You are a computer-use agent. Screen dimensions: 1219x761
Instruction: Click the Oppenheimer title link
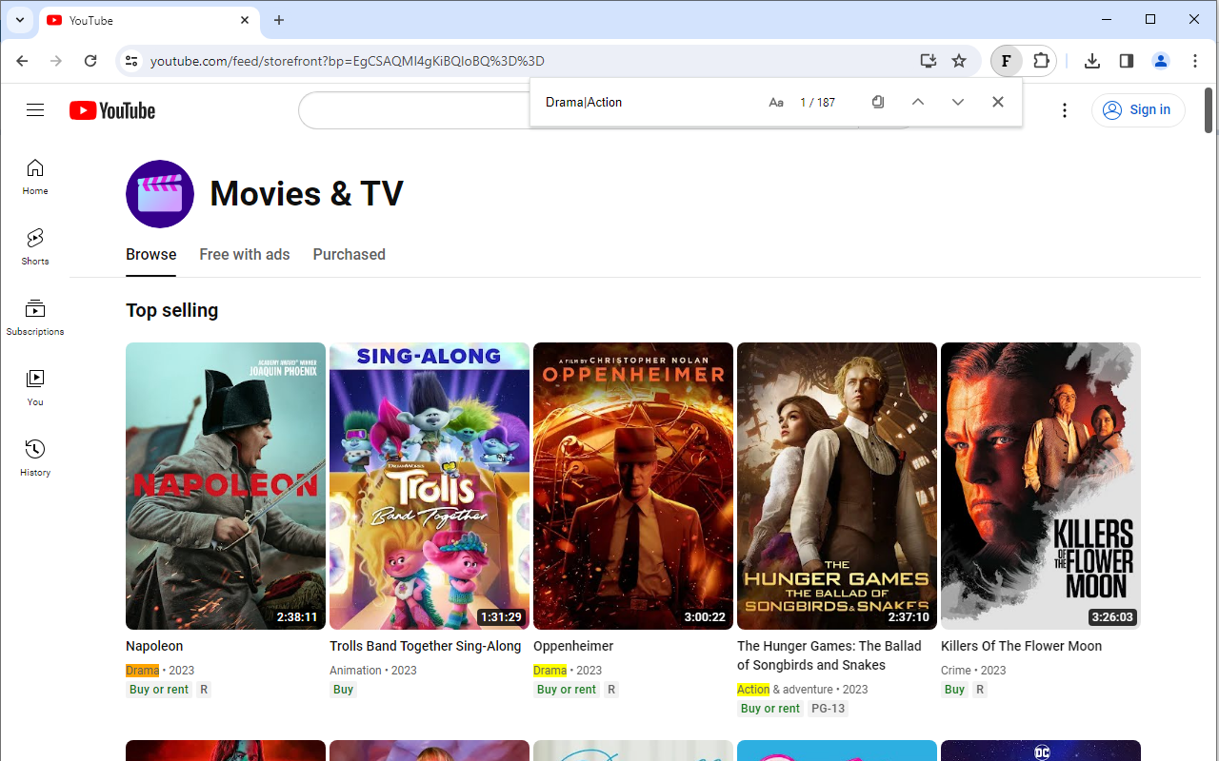click(x=573, y=646)
